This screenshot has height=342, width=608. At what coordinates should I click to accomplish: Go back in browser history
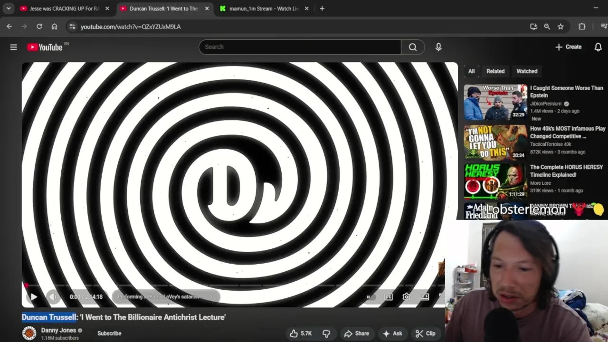9,27
